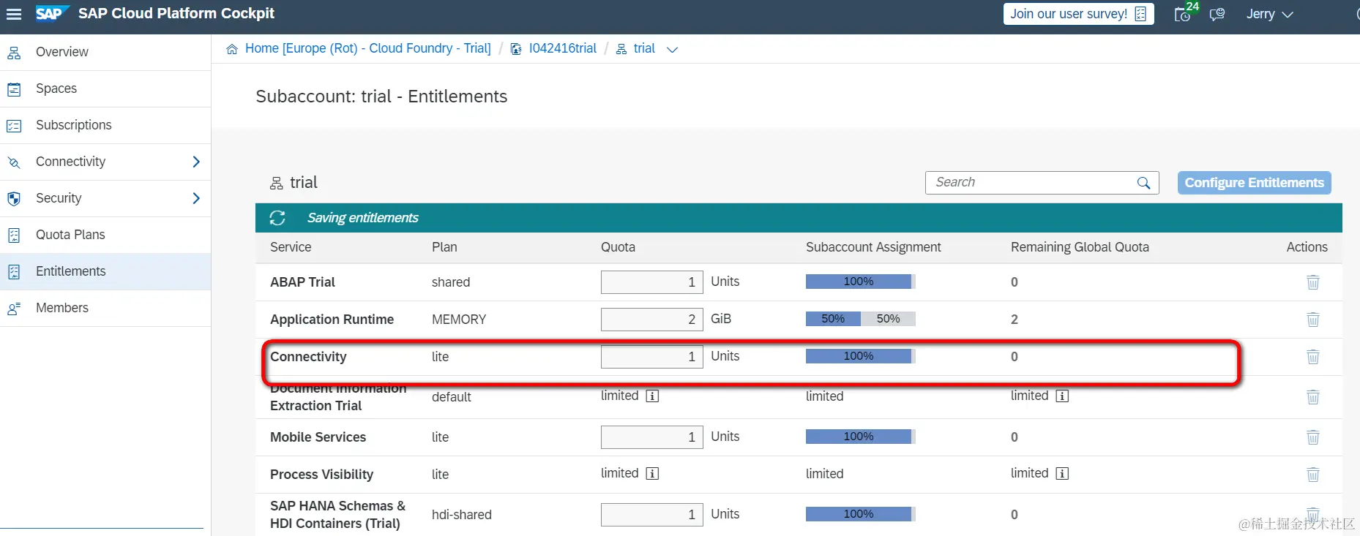
Task: Delete the Application Runtime entitlement
Action: (x=1313, y=320)
